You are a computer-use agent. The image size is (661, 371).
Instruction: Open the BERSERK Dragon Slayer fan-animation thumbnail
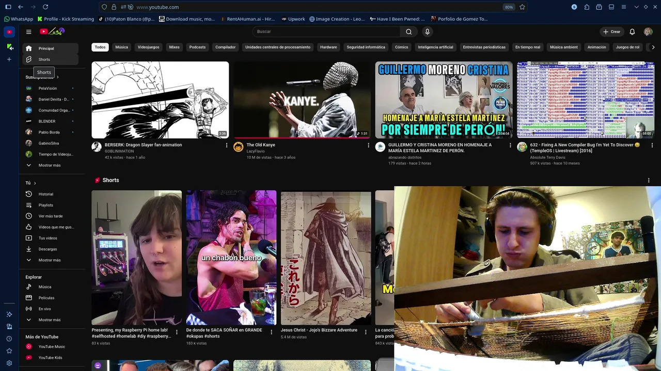[160, 100]
